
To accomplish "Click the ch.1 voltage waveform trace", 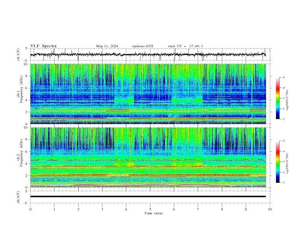I will (148, 55).
